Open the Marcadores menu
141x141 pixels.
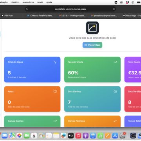(28, 2)
